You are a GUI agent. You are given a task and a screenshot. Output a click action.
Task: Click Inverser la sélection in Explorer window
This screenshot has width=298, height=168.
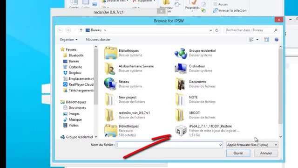tap(230, 10)
